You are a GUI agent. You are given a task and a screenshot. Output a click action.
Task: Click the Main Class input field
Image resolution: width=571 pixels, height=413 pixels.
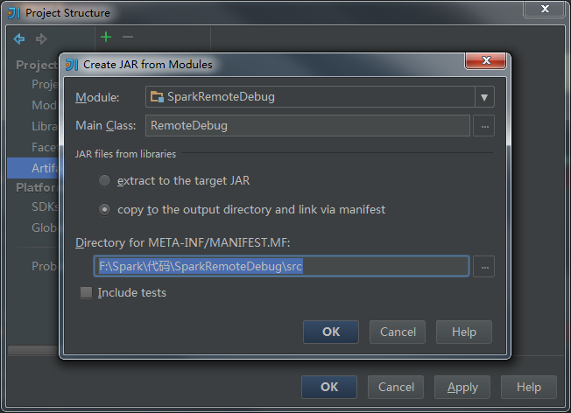coord(307,126)
